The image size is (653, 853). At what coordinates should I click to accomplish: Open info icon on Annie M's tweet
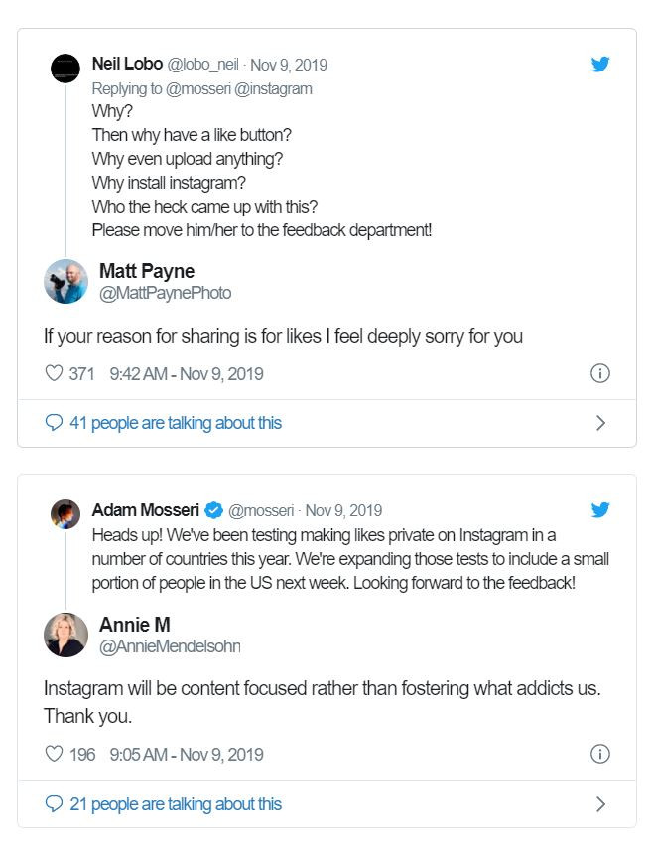click(599, 755)
